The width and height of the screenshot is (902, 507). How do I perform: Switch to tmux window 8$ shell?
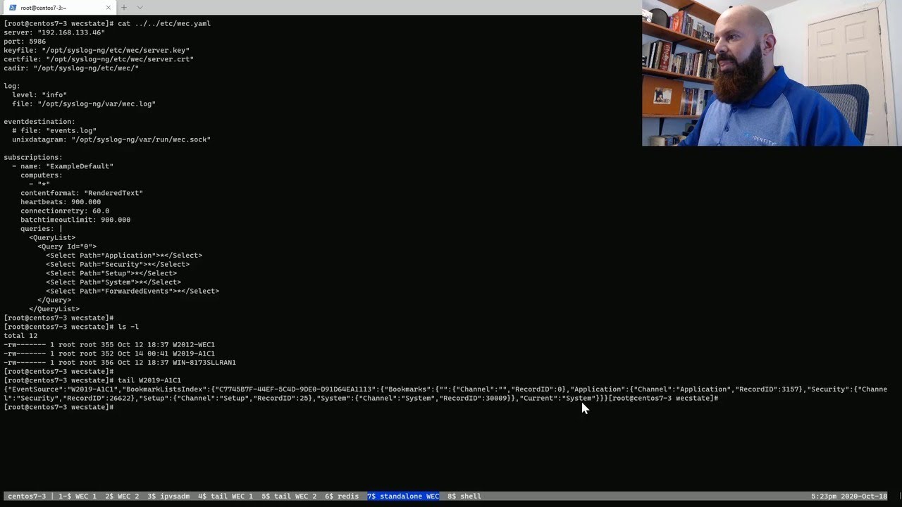[x=464, y=496]
